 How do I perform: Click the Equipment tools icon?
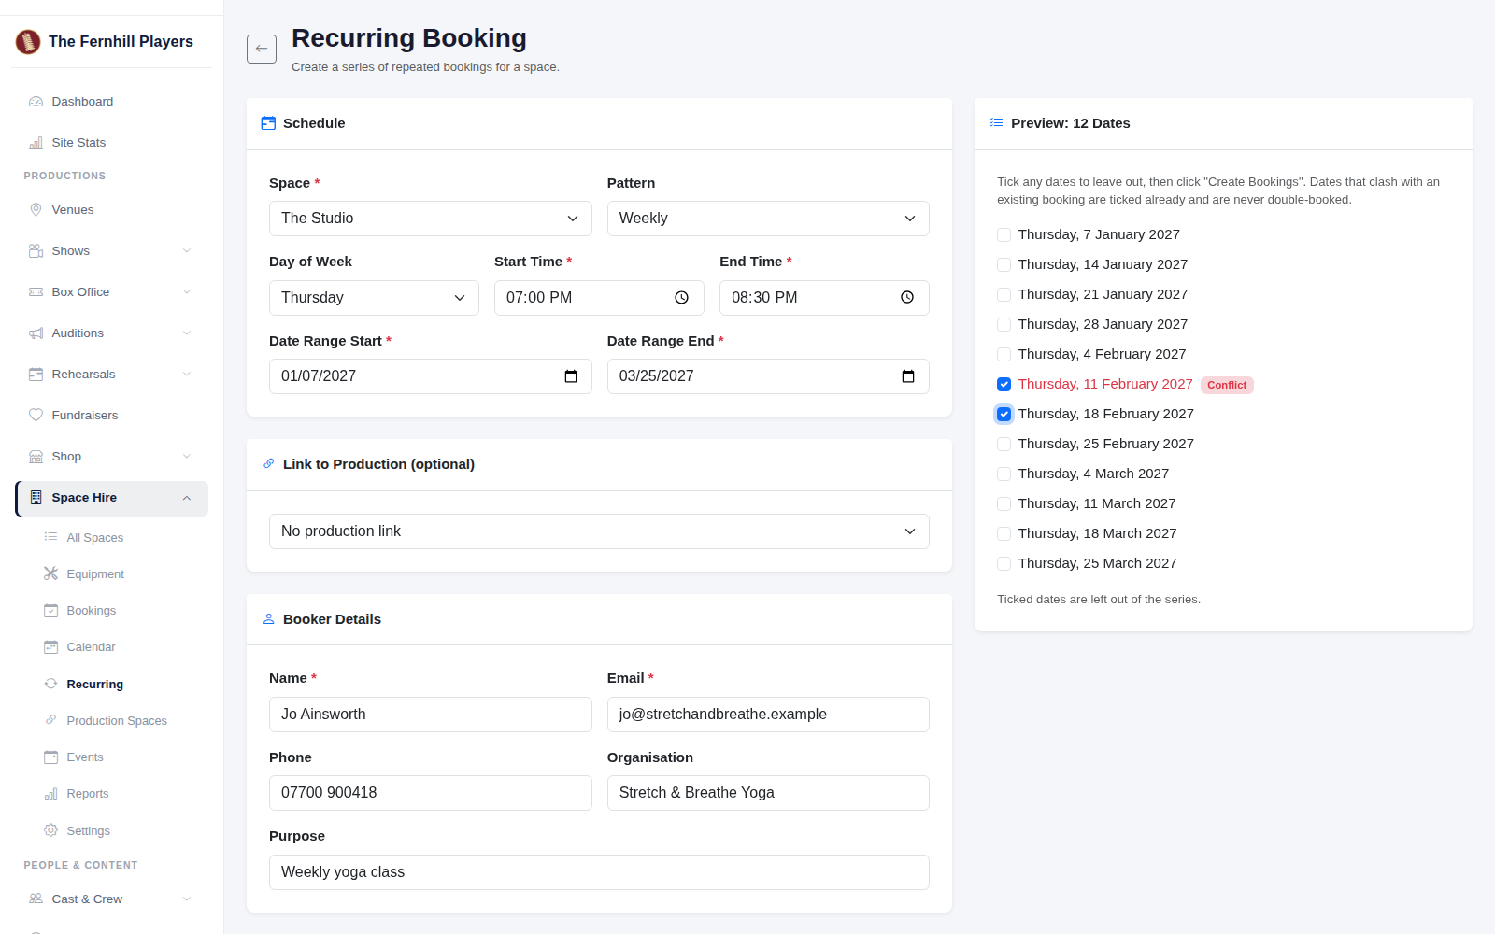51,573
